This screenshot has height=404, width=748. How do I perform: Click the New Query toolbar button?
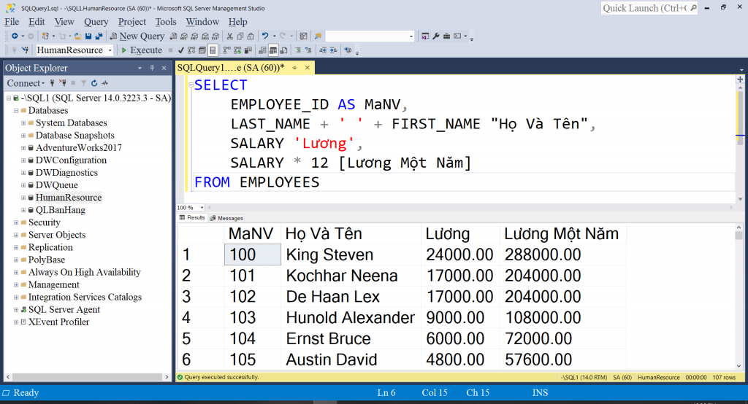[137, 36]
